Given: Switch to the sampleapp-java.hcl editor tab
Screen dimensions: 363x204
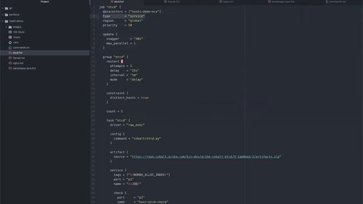Looking at the screenshot, I should (x=281, y=2).
